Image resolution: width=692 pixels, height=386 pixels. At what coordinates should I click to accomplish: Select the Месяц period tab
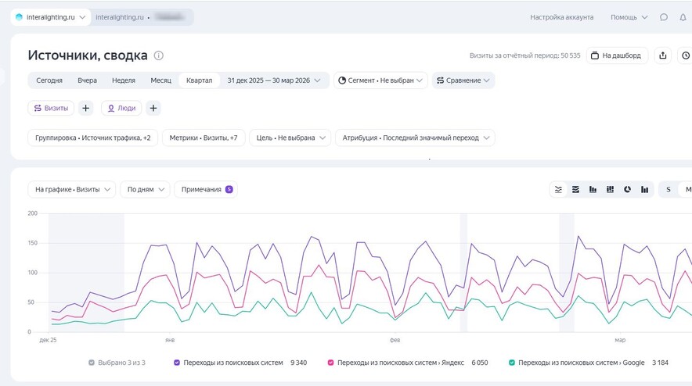[160, 80]
